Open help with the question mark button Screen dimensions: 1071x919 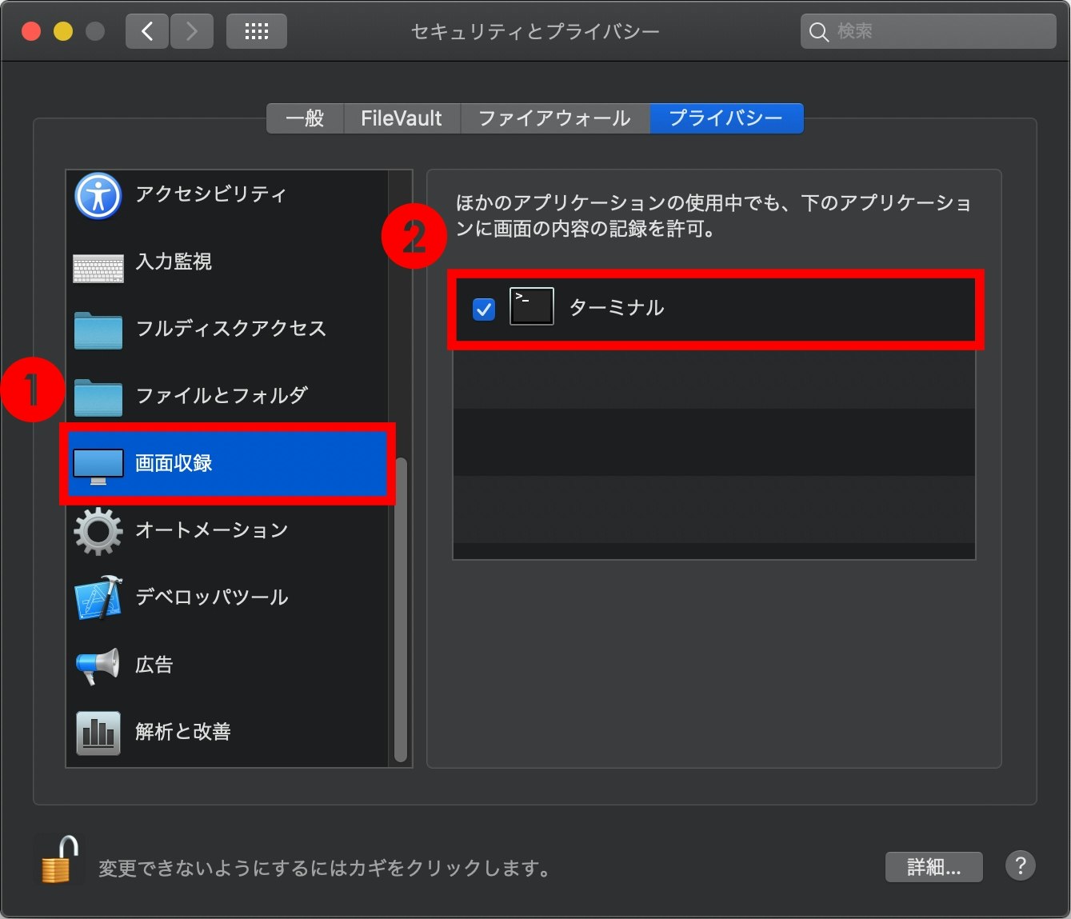pos(1020,865)
